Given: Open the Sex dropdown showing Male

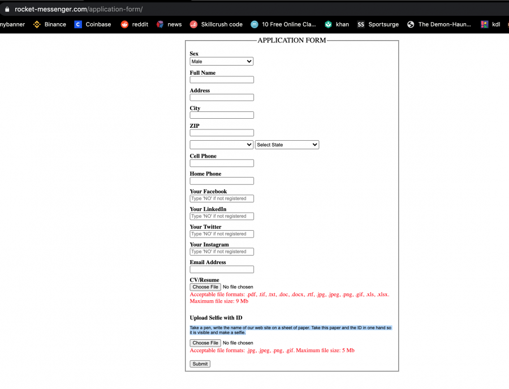Looking at the screenshot, I should (221, 61).
